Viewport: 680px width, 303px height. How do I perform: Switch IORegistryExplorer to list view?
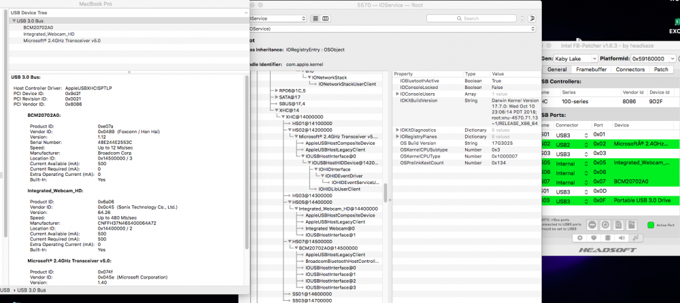point(316,18)
